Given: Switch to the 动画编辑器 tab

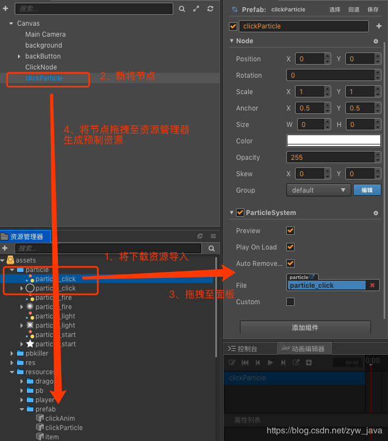Looking at the screenshot, I should point(303,349).
